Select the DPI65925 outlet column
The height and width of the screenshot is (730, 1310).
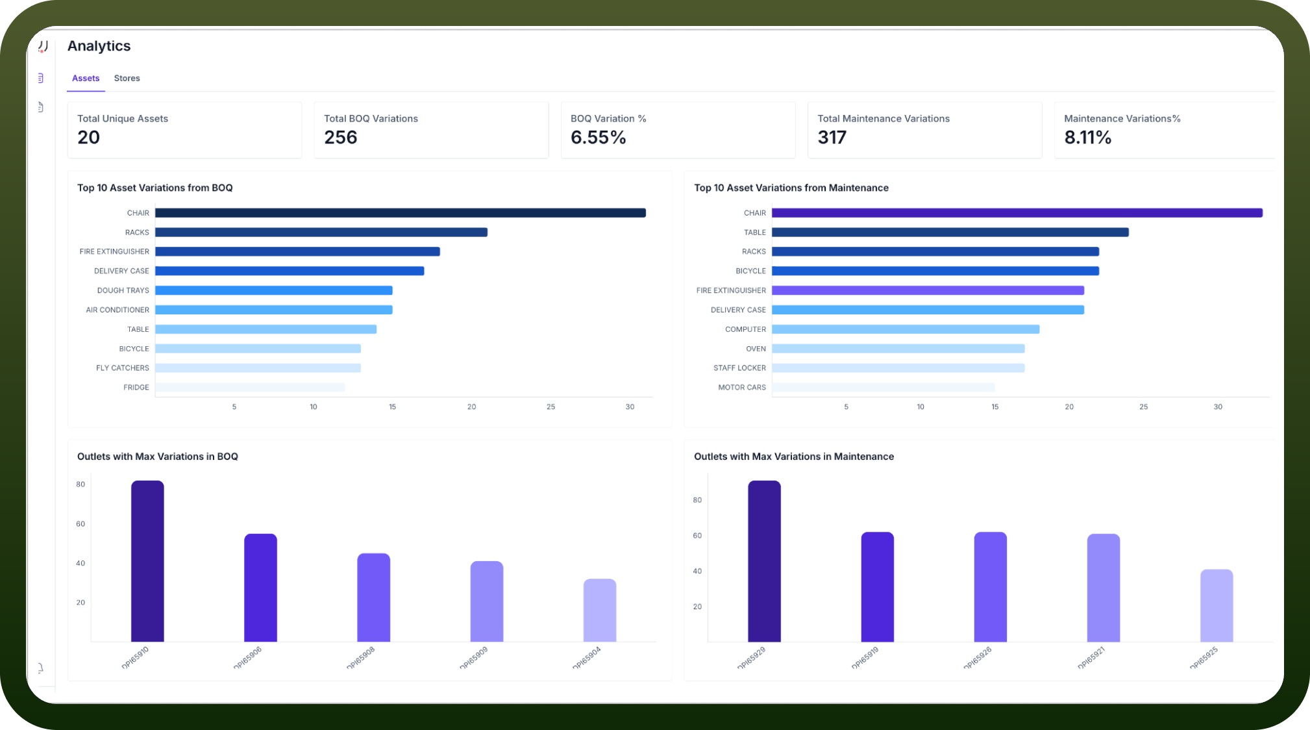[1217, 606]
